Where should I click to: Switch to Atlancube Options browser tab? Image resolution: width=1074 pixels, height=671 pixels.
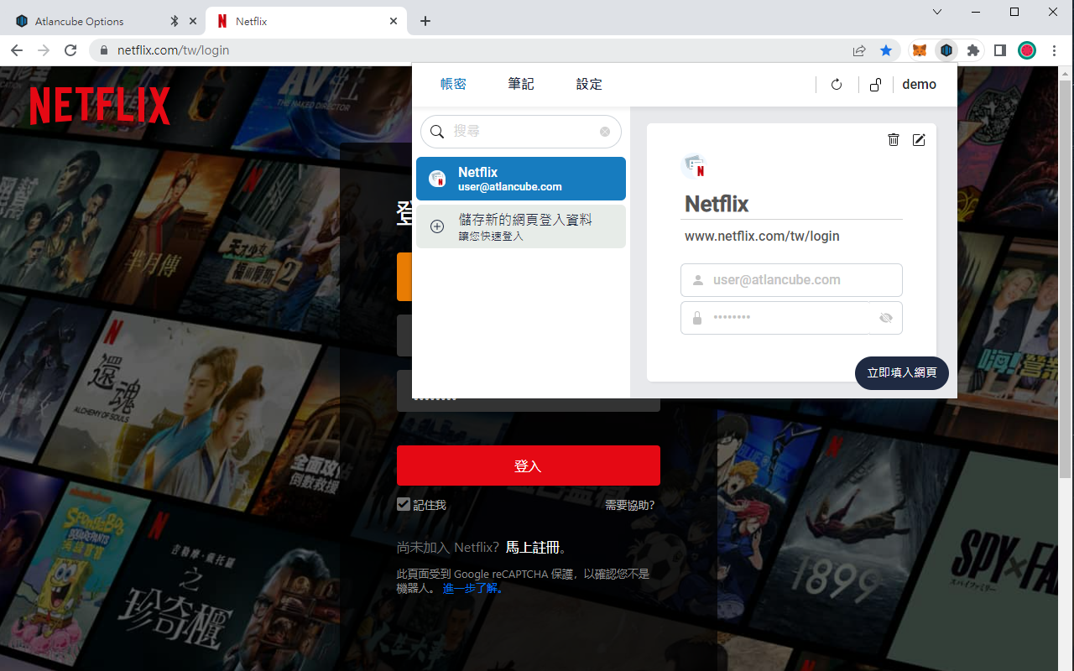coord(105,21)
